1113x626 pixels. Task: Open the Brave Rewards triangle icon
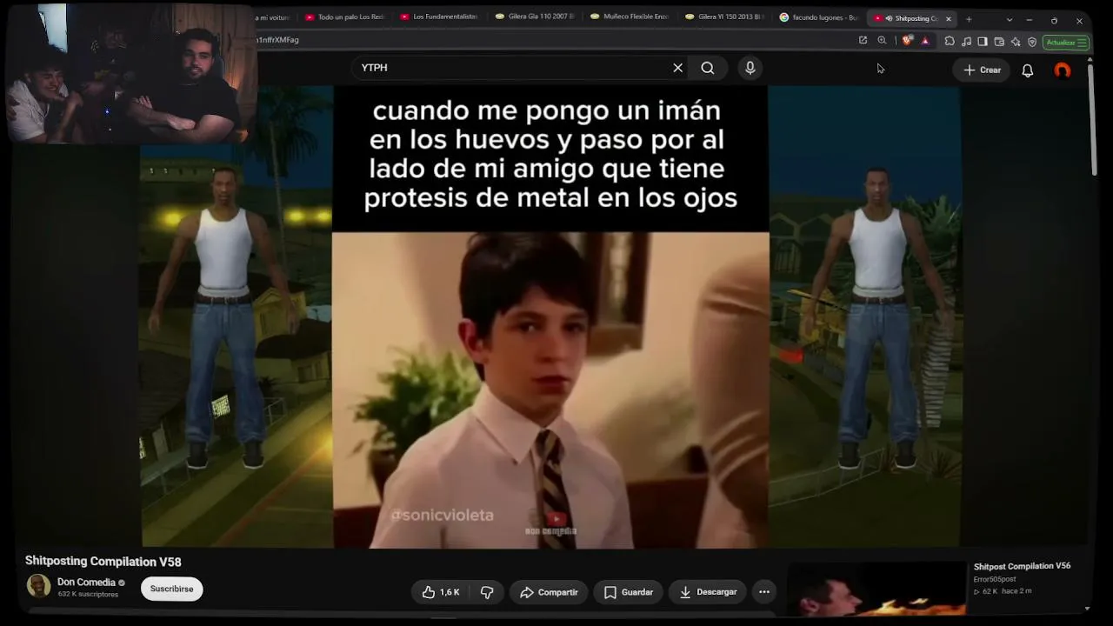(x=925, y=40)
